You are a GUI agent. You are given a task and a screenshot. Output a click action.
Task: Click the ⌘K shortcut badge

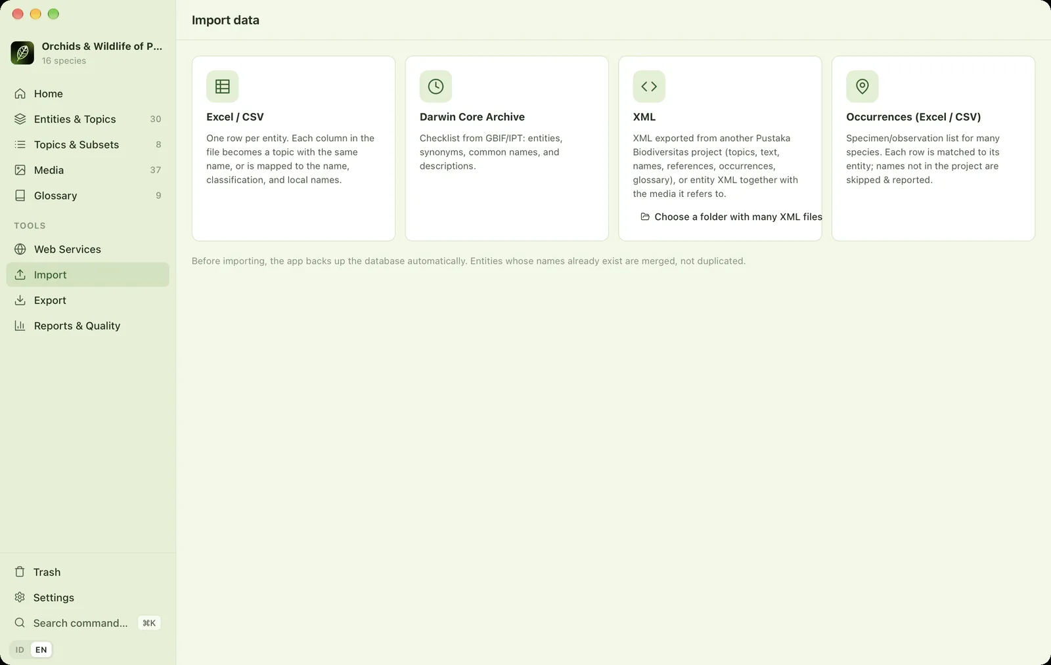149,623
